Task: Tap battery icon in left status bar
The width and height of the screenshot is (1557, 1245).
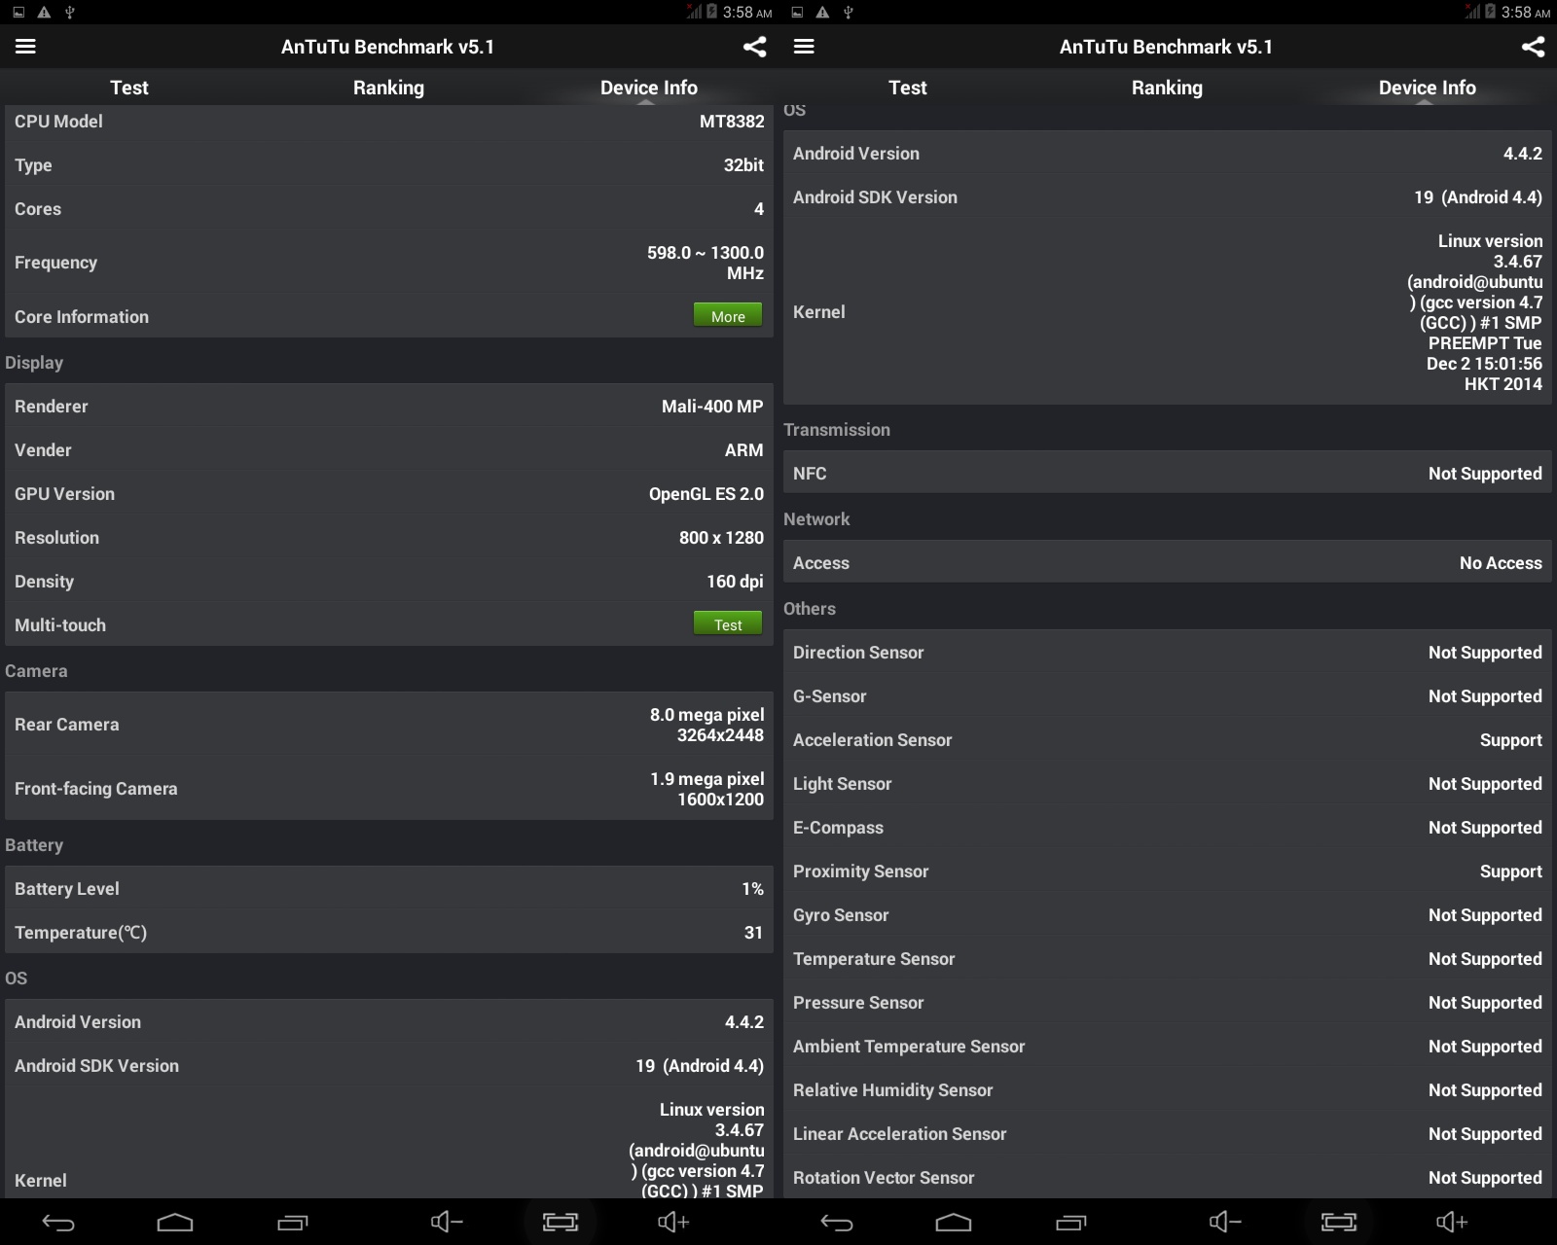Action: coord(711,12)
